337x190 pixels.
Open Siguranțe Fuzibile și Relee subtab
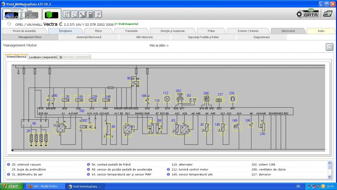coord(203,37)
